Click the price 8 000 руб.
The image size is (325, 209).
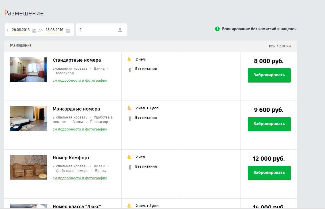[269, 61]
